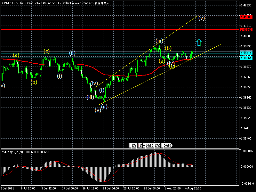The image size is (256, 192).
Task: Click the 0.000000 level on MACD scale
Action: 247,167
